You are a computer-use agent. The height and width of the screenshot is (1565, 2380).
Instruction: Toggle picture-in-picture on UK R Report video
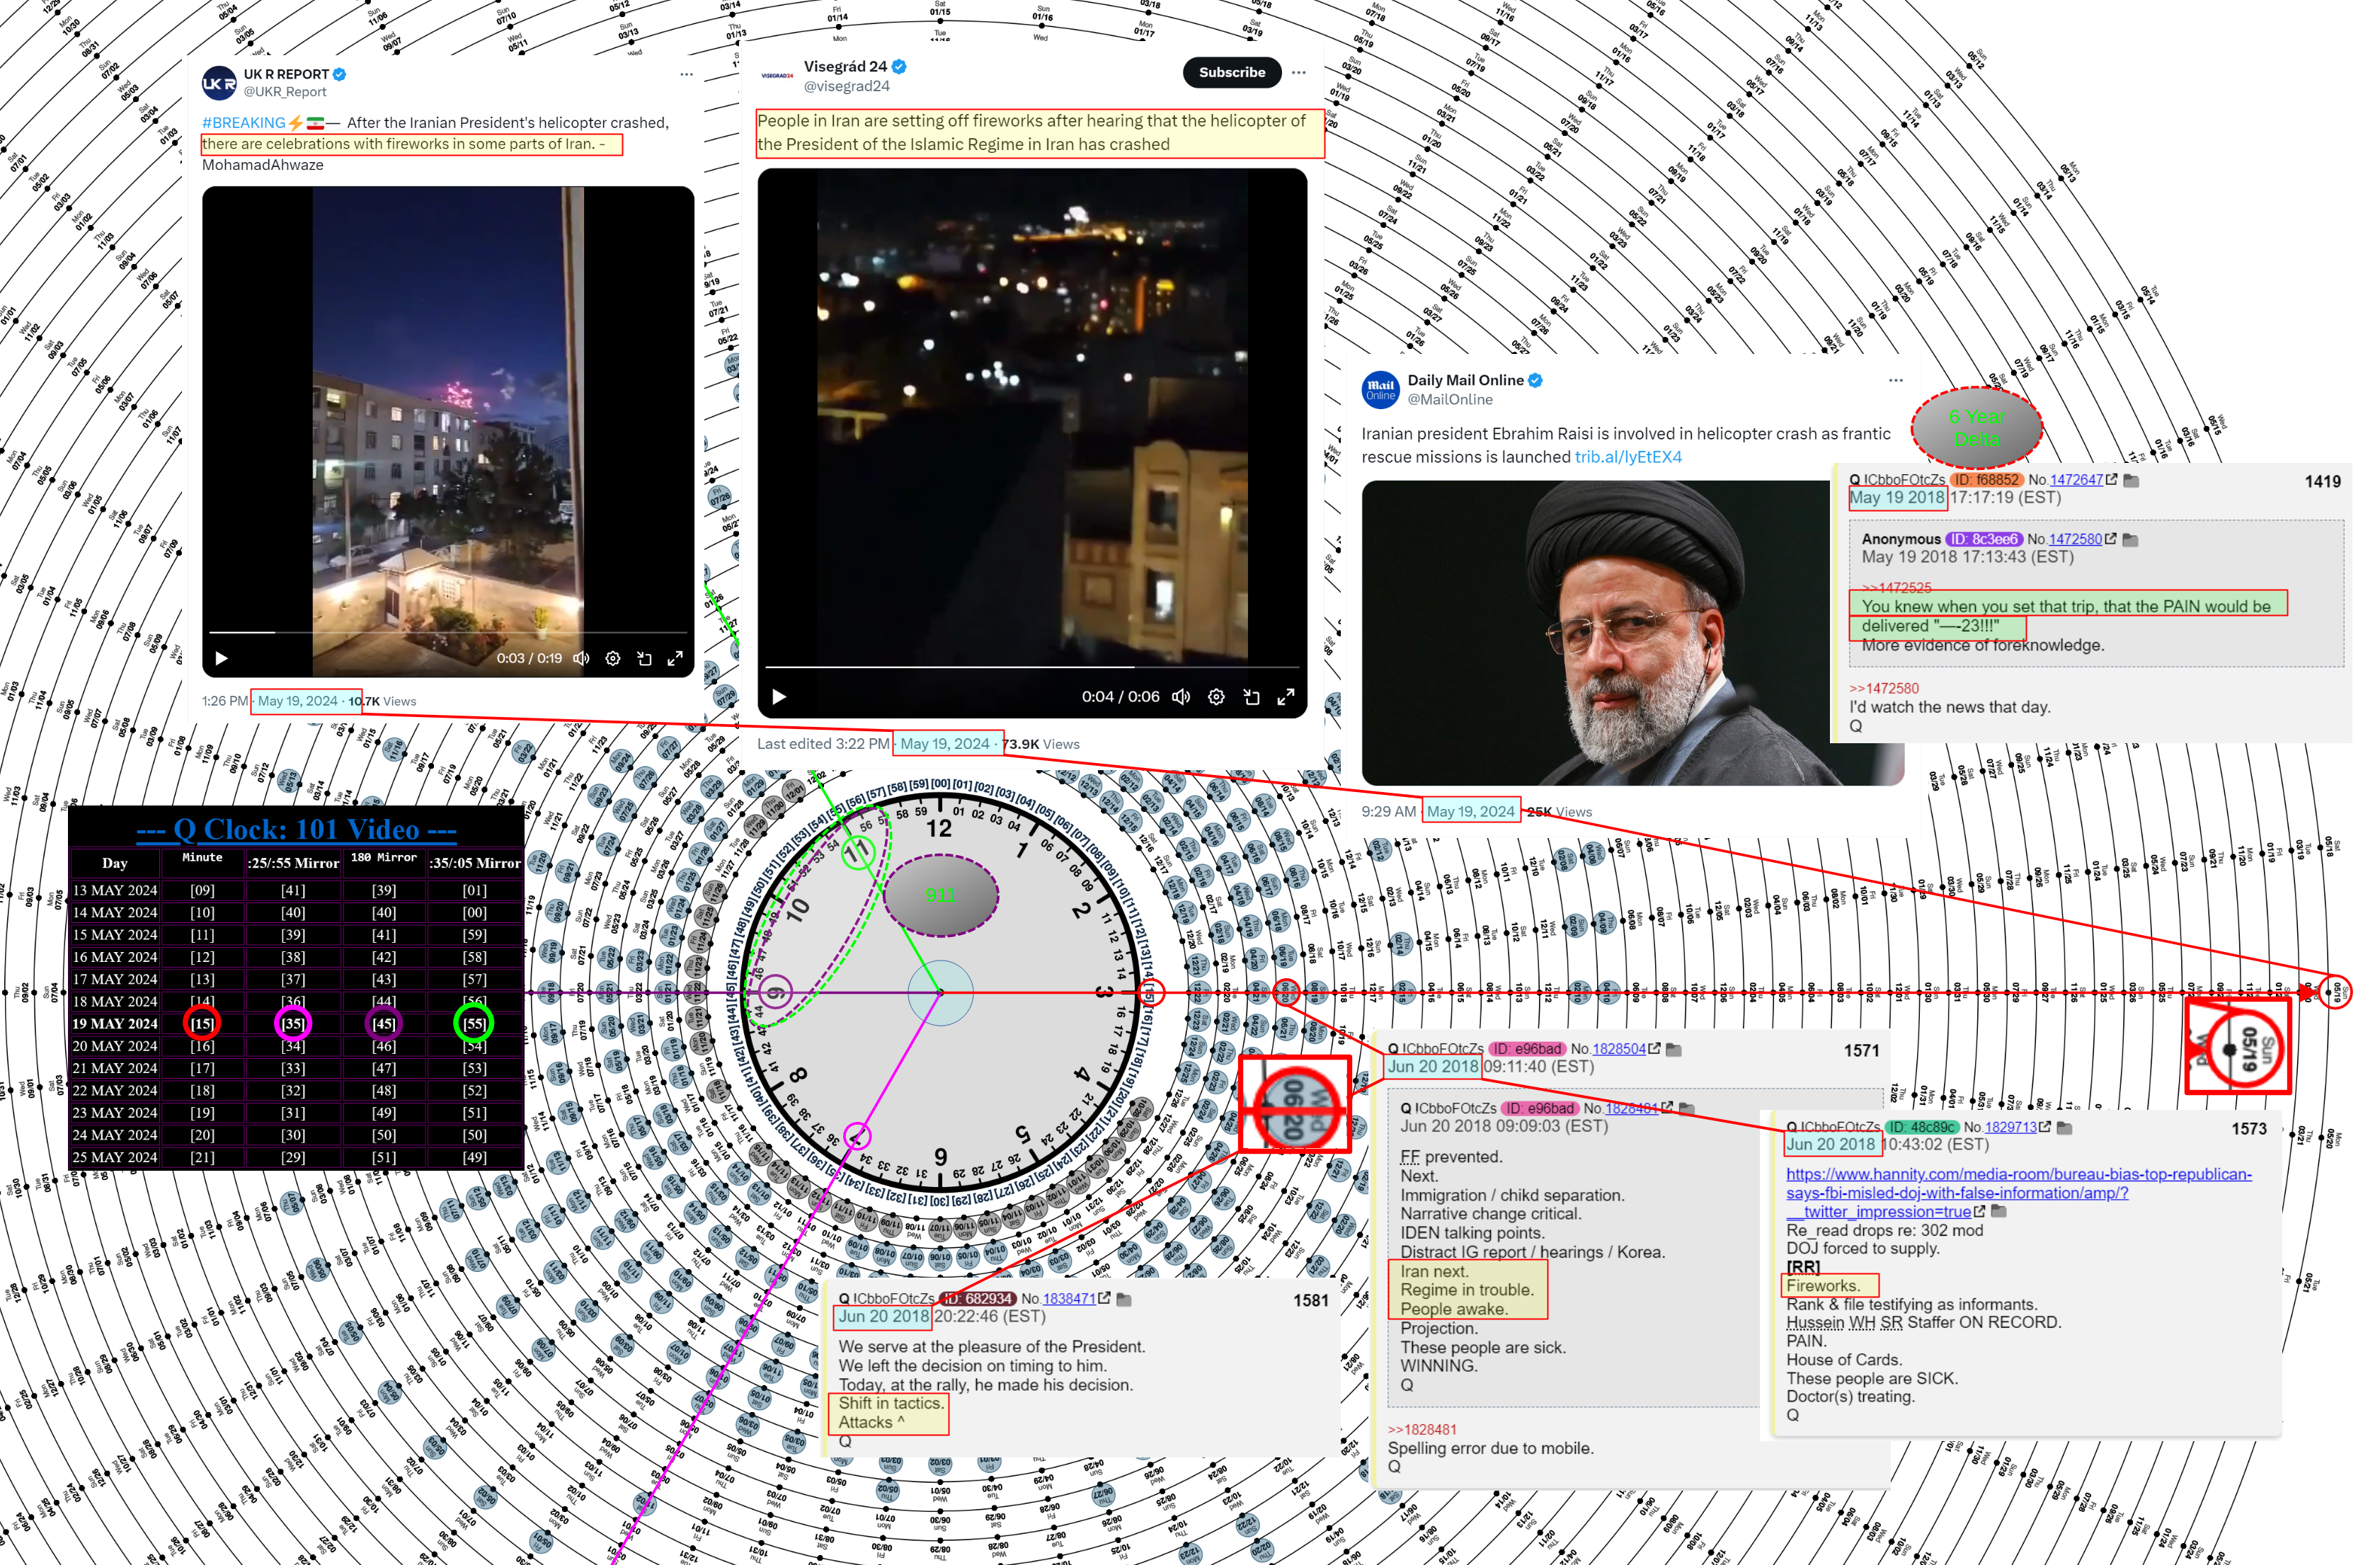pos(644,658)
